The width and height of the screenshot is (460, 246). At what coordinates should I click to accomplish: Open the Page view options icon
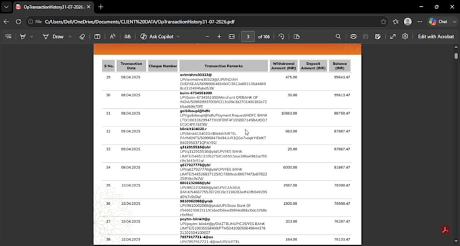point(296,36)
